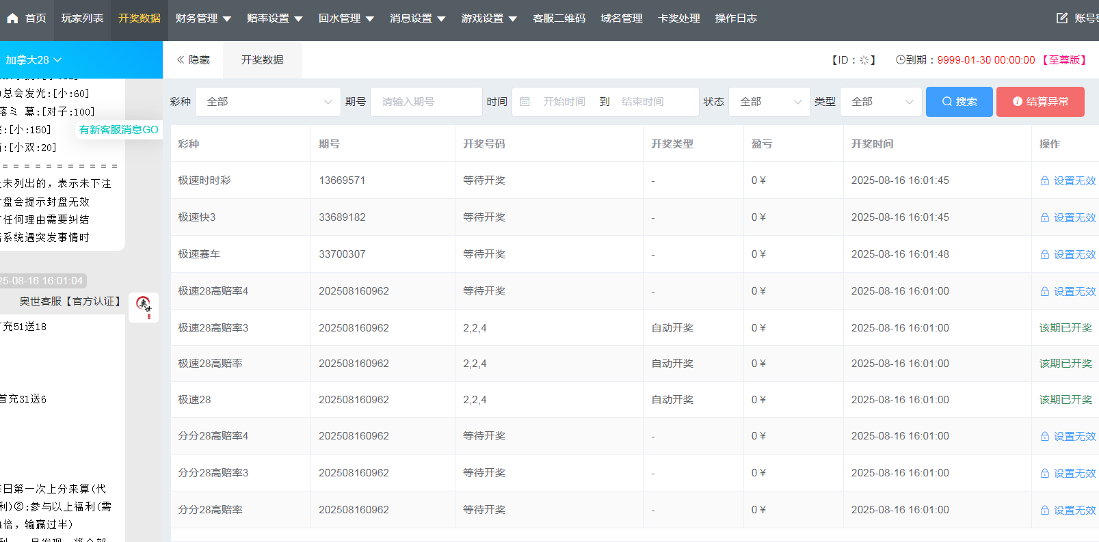Click the red 结算异常 button
1099x542 pixels.
(x=1040, y=102)
